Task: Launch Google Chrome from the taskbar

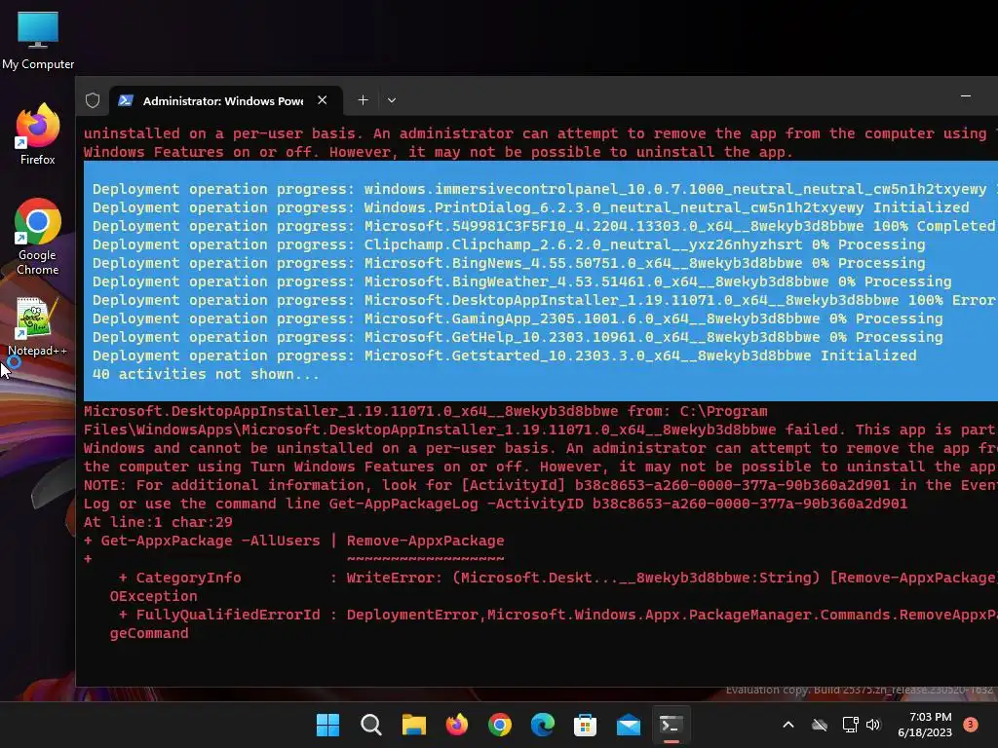Action: tap(500, 725)
